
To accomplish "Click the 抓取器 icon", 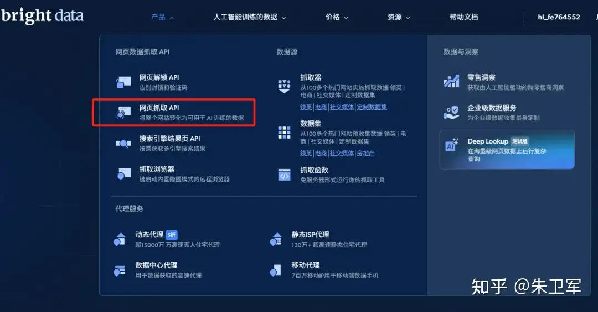I will [284, 86].
